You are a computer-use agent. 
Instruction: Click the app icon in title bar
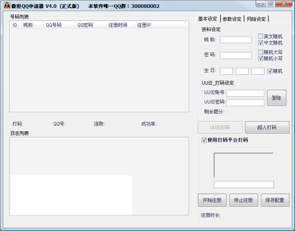click(x=7, y=5)
